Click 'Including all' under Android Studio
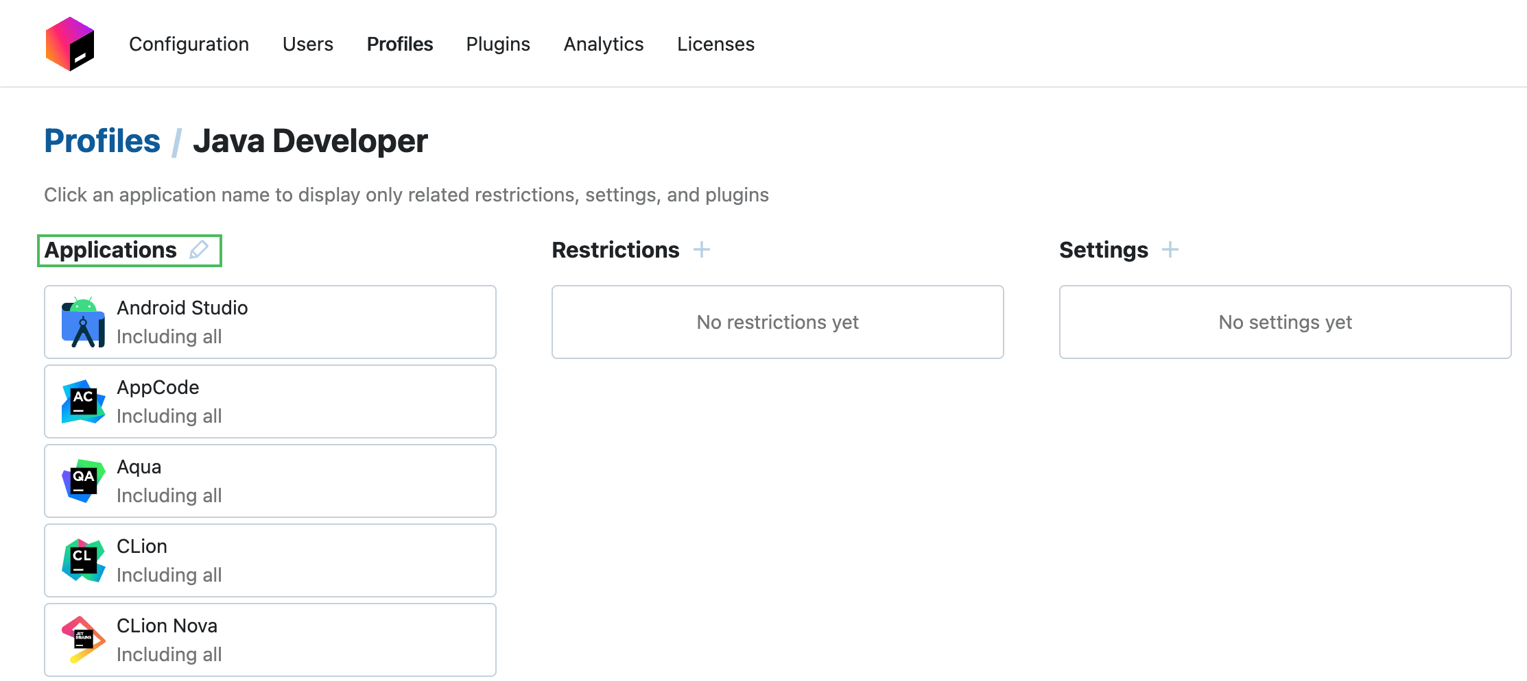Screen dimensions: 1527x681 (169, 336)
